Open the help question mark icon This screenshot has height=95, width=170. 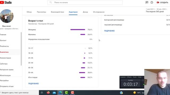tap(152, 2)
